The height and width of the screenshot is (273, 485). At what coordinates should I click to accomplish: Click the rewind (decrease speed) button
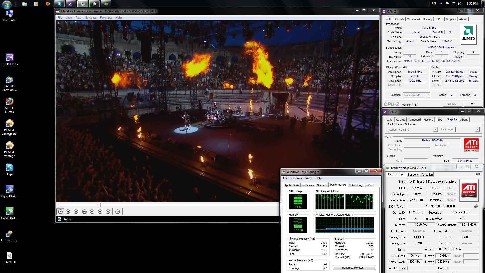coord(92,212)
